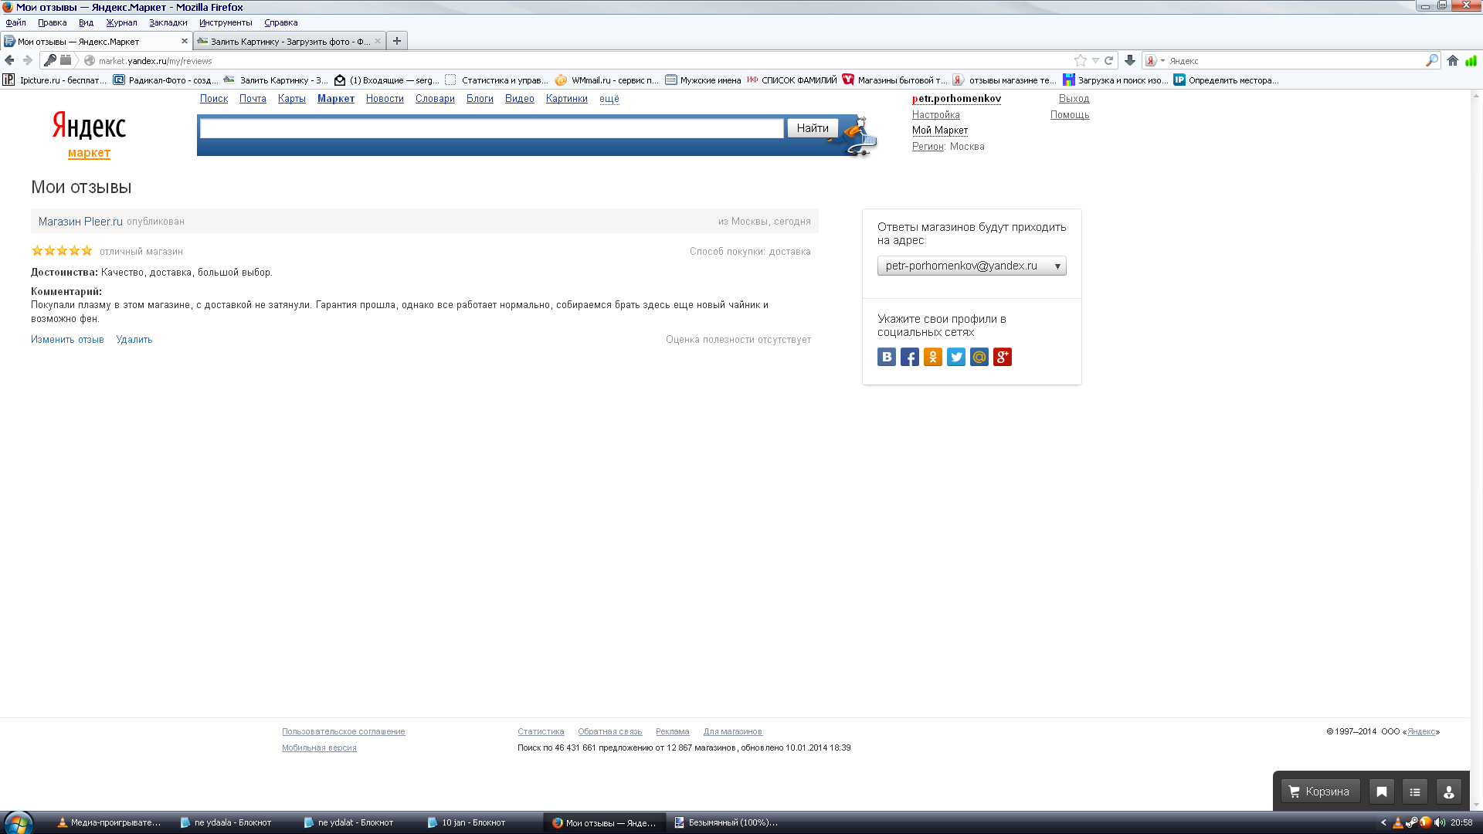
Task: Switch to the Залить Картинку tab
Action: [289, 41]
